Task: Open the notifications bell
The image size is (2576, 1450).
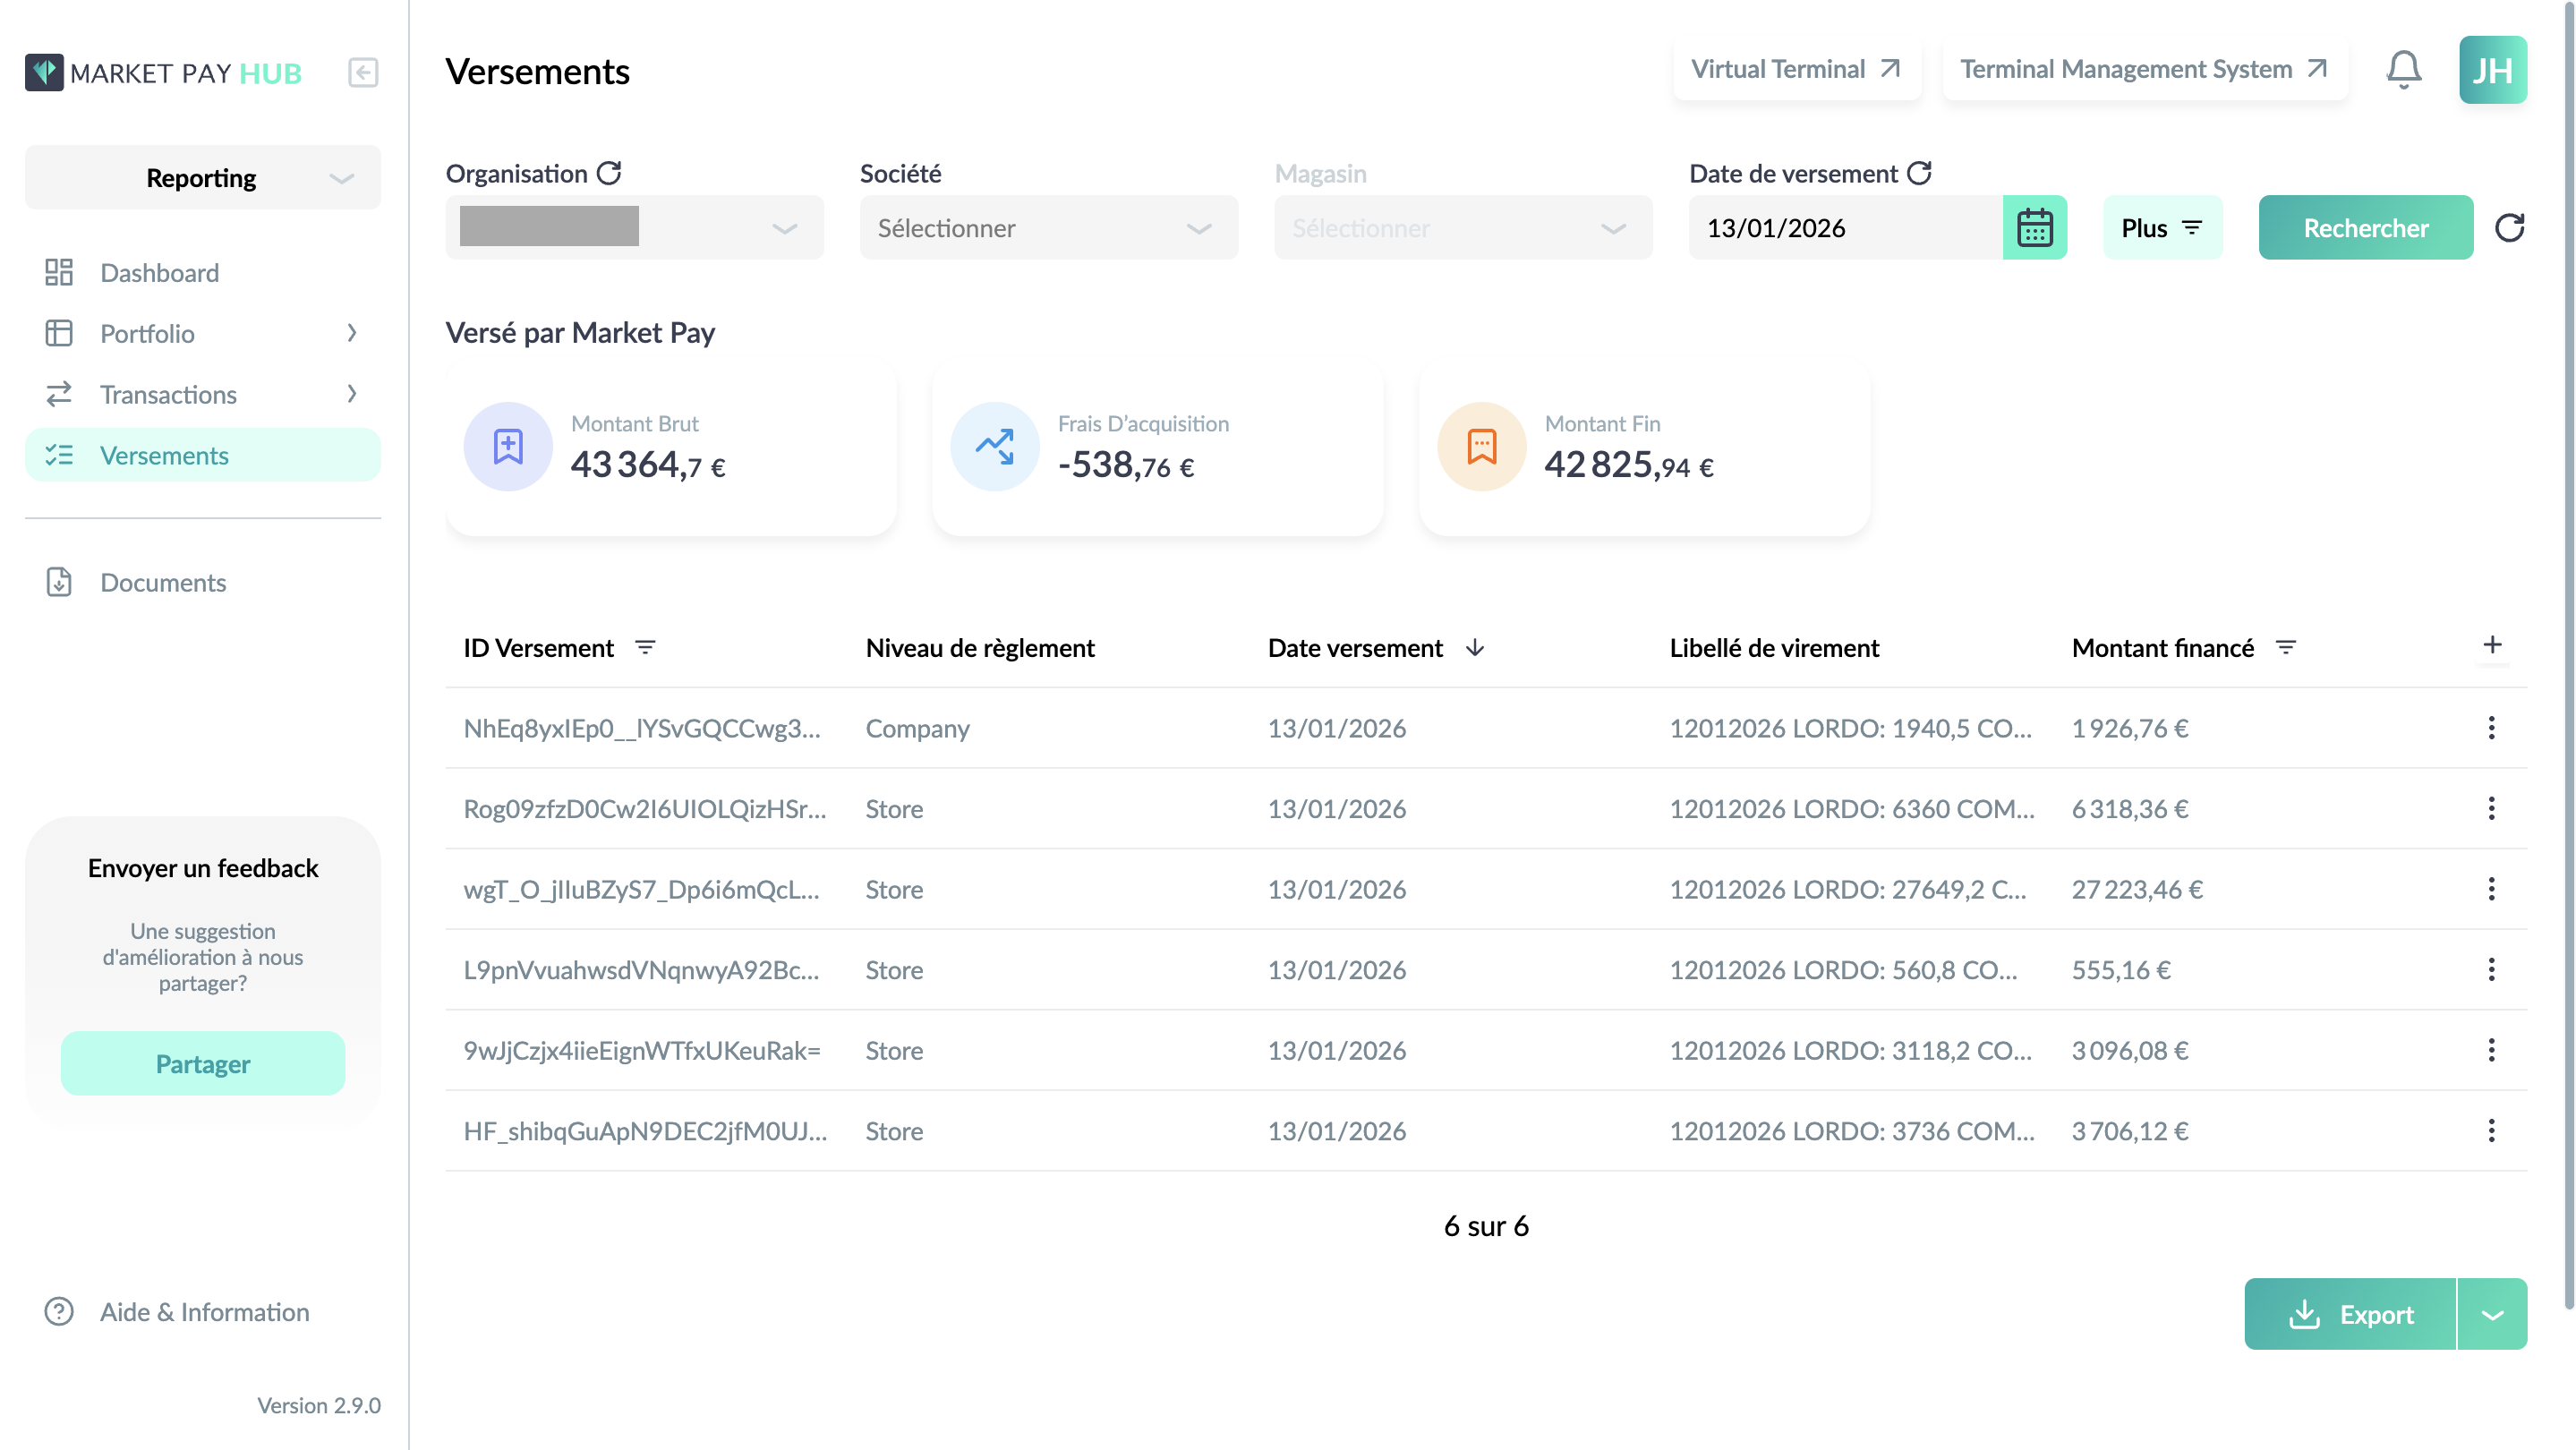Action: click(2403, 70)
